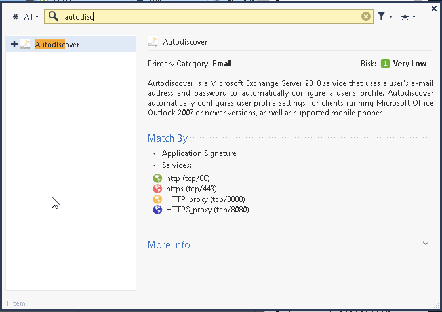Screen dimensions: 442x312
Task: Open the New object dropdown arrow
Action: (x=414, y=17)
